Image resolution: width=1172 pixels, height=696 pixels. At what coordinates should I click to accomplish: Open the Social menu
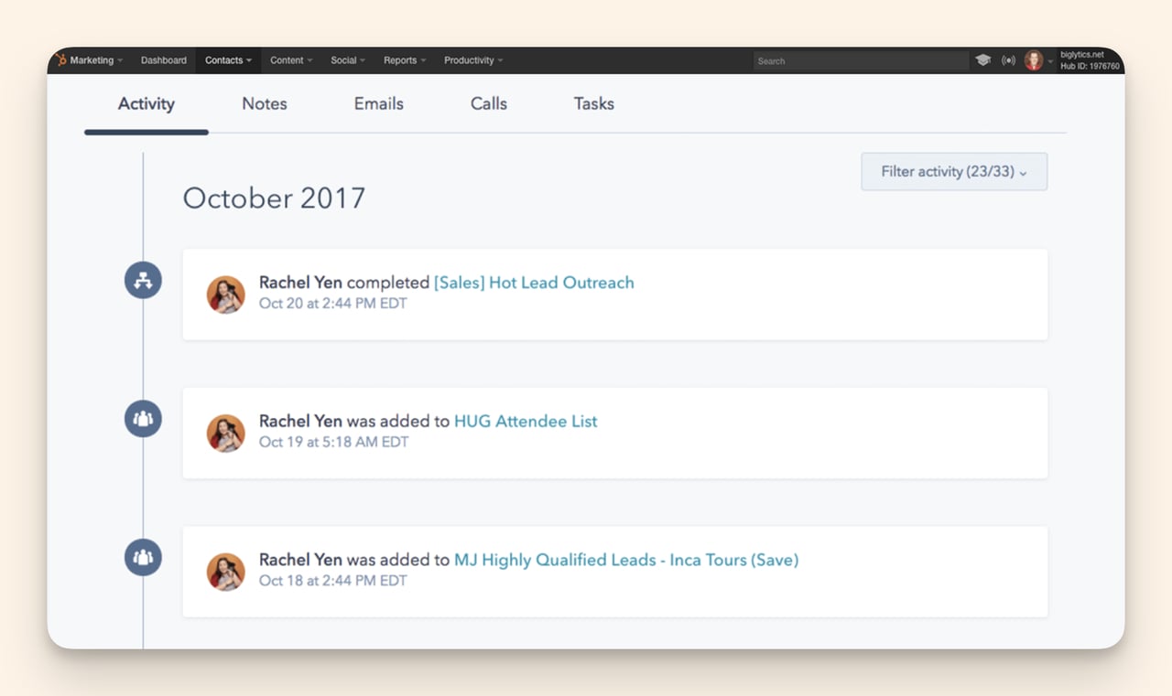(348, 60)
